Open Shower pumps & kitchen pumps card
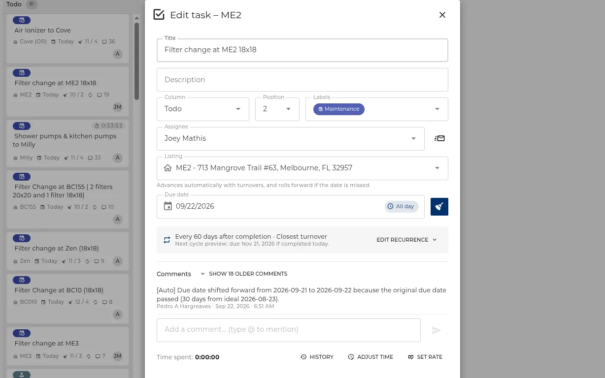Viewport: 605px width, 378px height. click(67, 143)
